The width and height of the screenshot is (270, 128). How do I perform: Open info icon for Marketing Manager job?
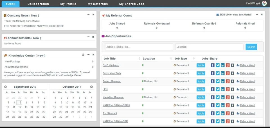coord(233,97)
